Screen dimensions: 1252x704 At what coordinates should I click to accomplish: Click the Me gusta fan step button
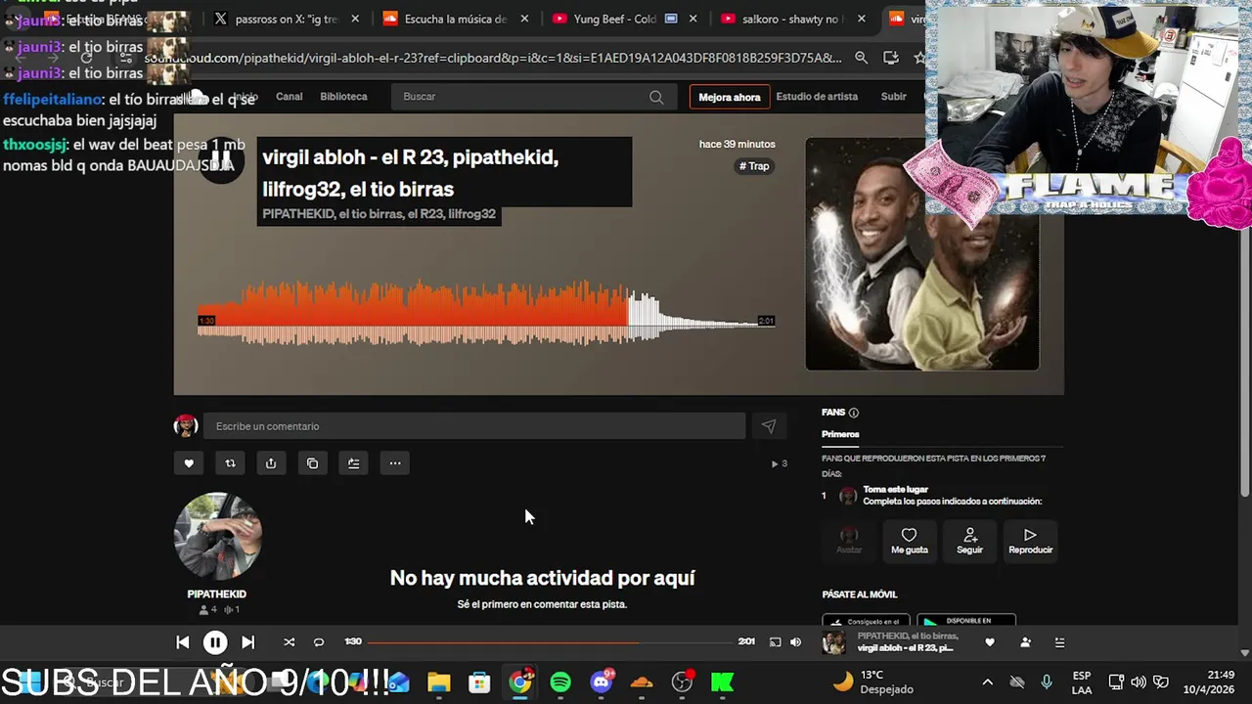909,541
